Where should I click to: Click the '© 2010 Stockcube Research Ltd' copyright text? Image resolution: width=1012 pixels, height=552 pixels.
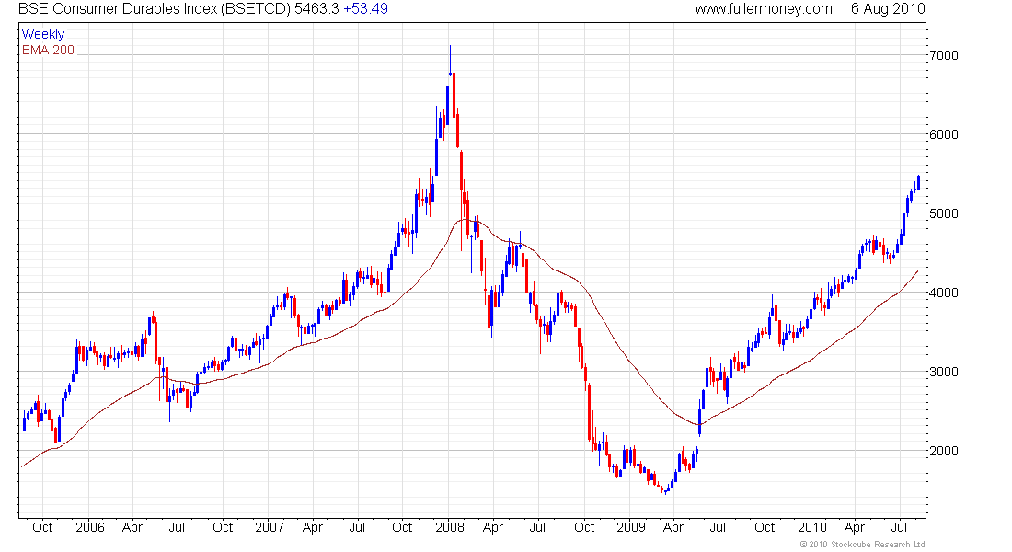coord(863,545)
